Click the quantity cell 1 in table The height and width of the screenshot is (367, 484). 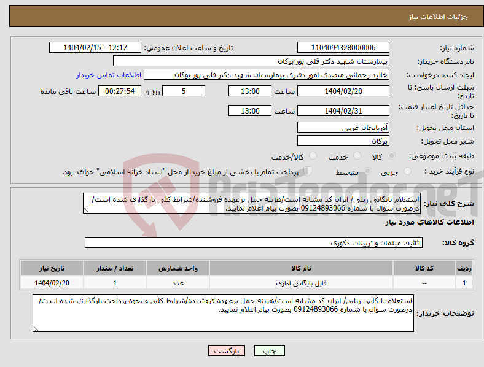tap(115, 283)
